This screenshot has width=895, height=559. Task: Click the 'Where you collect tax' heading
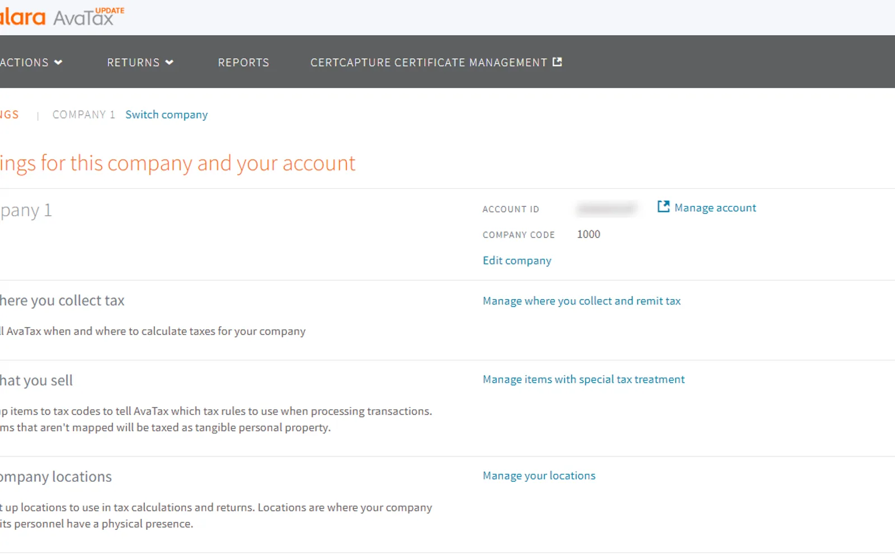(x=62, y=301)
